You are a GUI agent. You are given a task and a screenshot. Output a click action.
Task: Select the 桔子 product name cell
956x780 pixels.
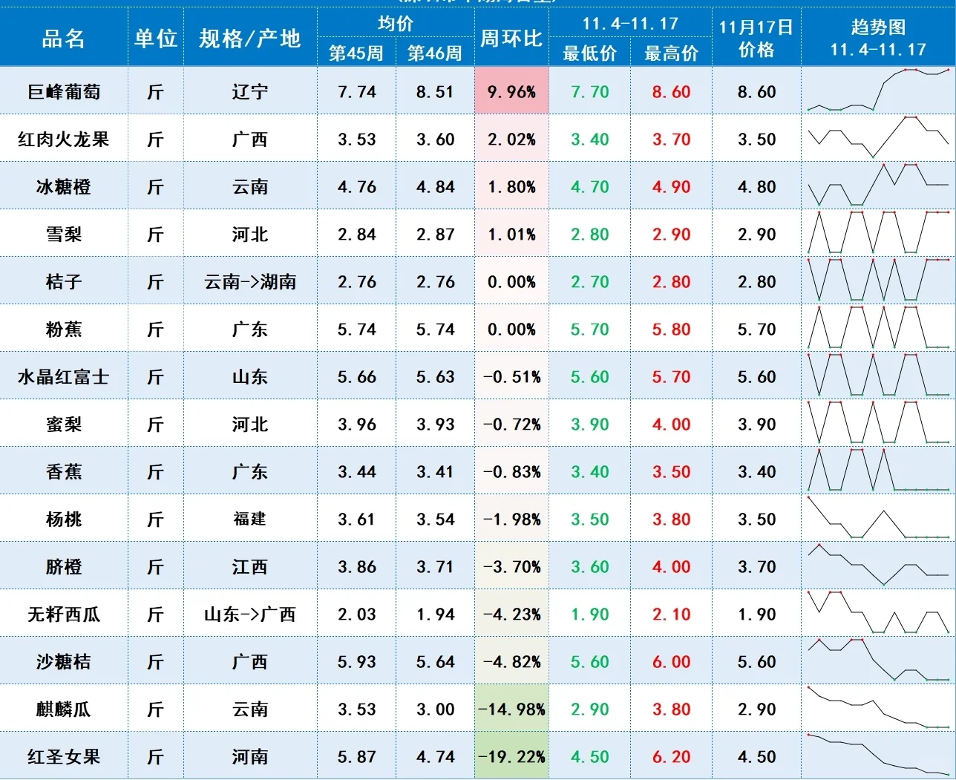tap(64, 282)
